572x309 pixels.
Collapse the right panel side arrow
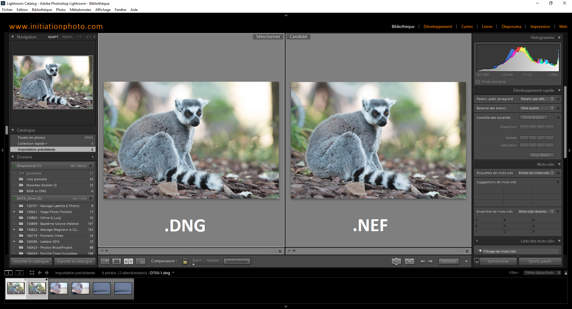(x=570, y=150)
